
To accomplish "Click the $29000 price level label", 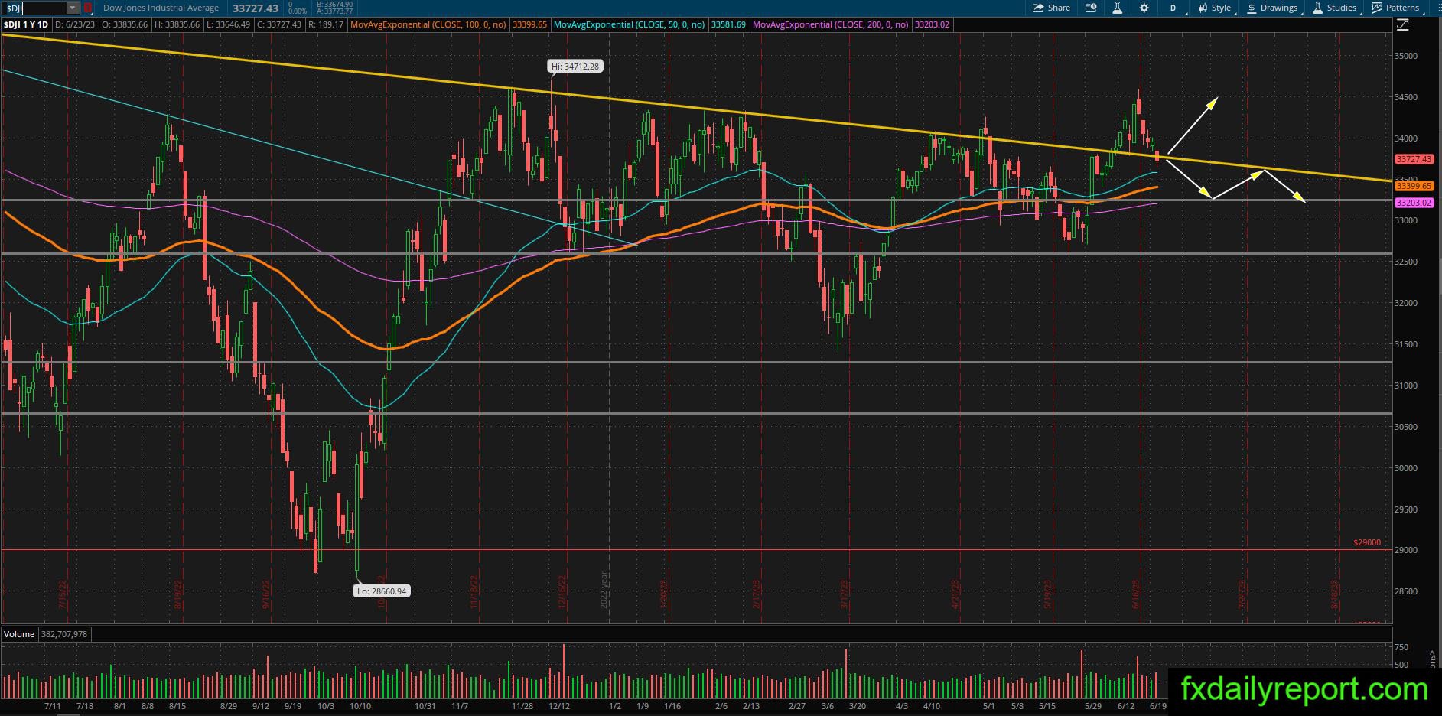I will [x=1367, y=542].
